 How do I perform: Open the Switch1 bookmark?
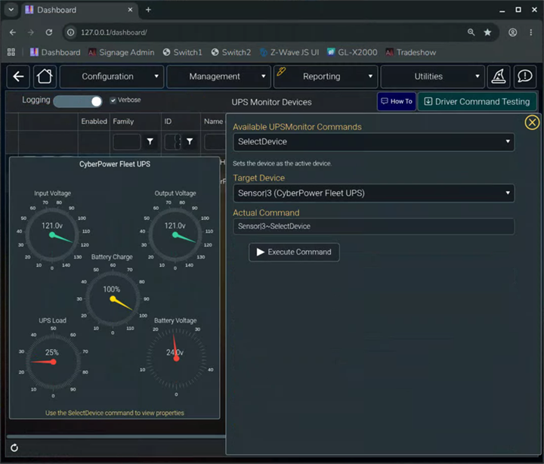[x=183, y=52]
